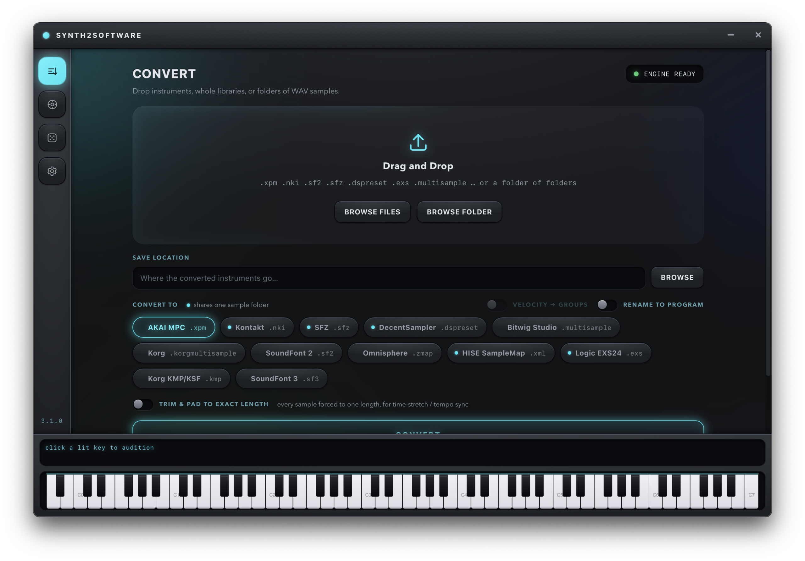Viewport: 805px width, 561px height.
Task: Click the "SAVE LOCATION" label
Action: [x=161, y=258]
